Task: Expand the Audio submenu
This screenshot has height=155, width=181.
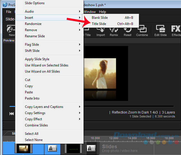Action: pos(50,11)
